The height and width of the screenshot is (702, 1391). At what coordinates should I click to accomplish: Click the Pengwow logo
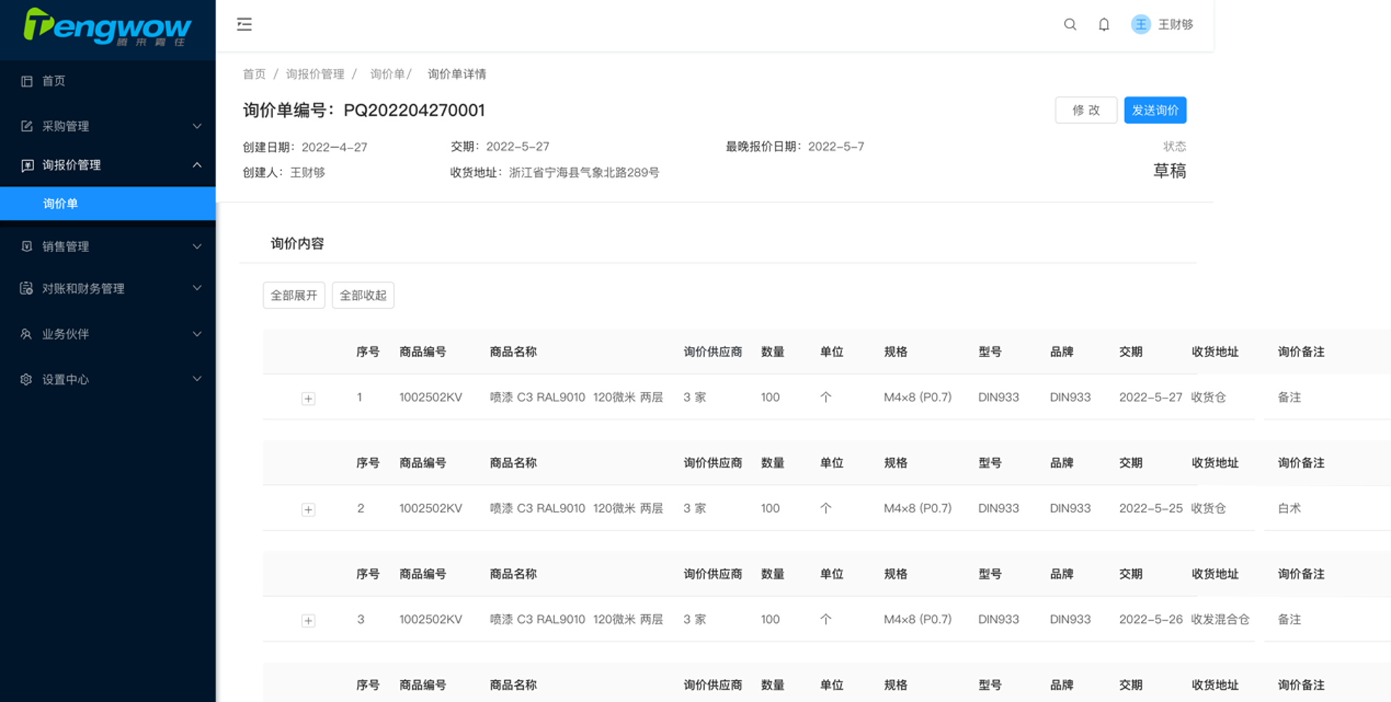tap(107, 28)
